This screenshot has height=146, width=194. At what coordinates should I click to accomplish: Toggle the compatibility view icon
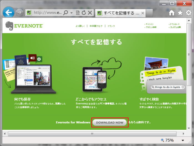pyautogui.click(x=78, y=12)
